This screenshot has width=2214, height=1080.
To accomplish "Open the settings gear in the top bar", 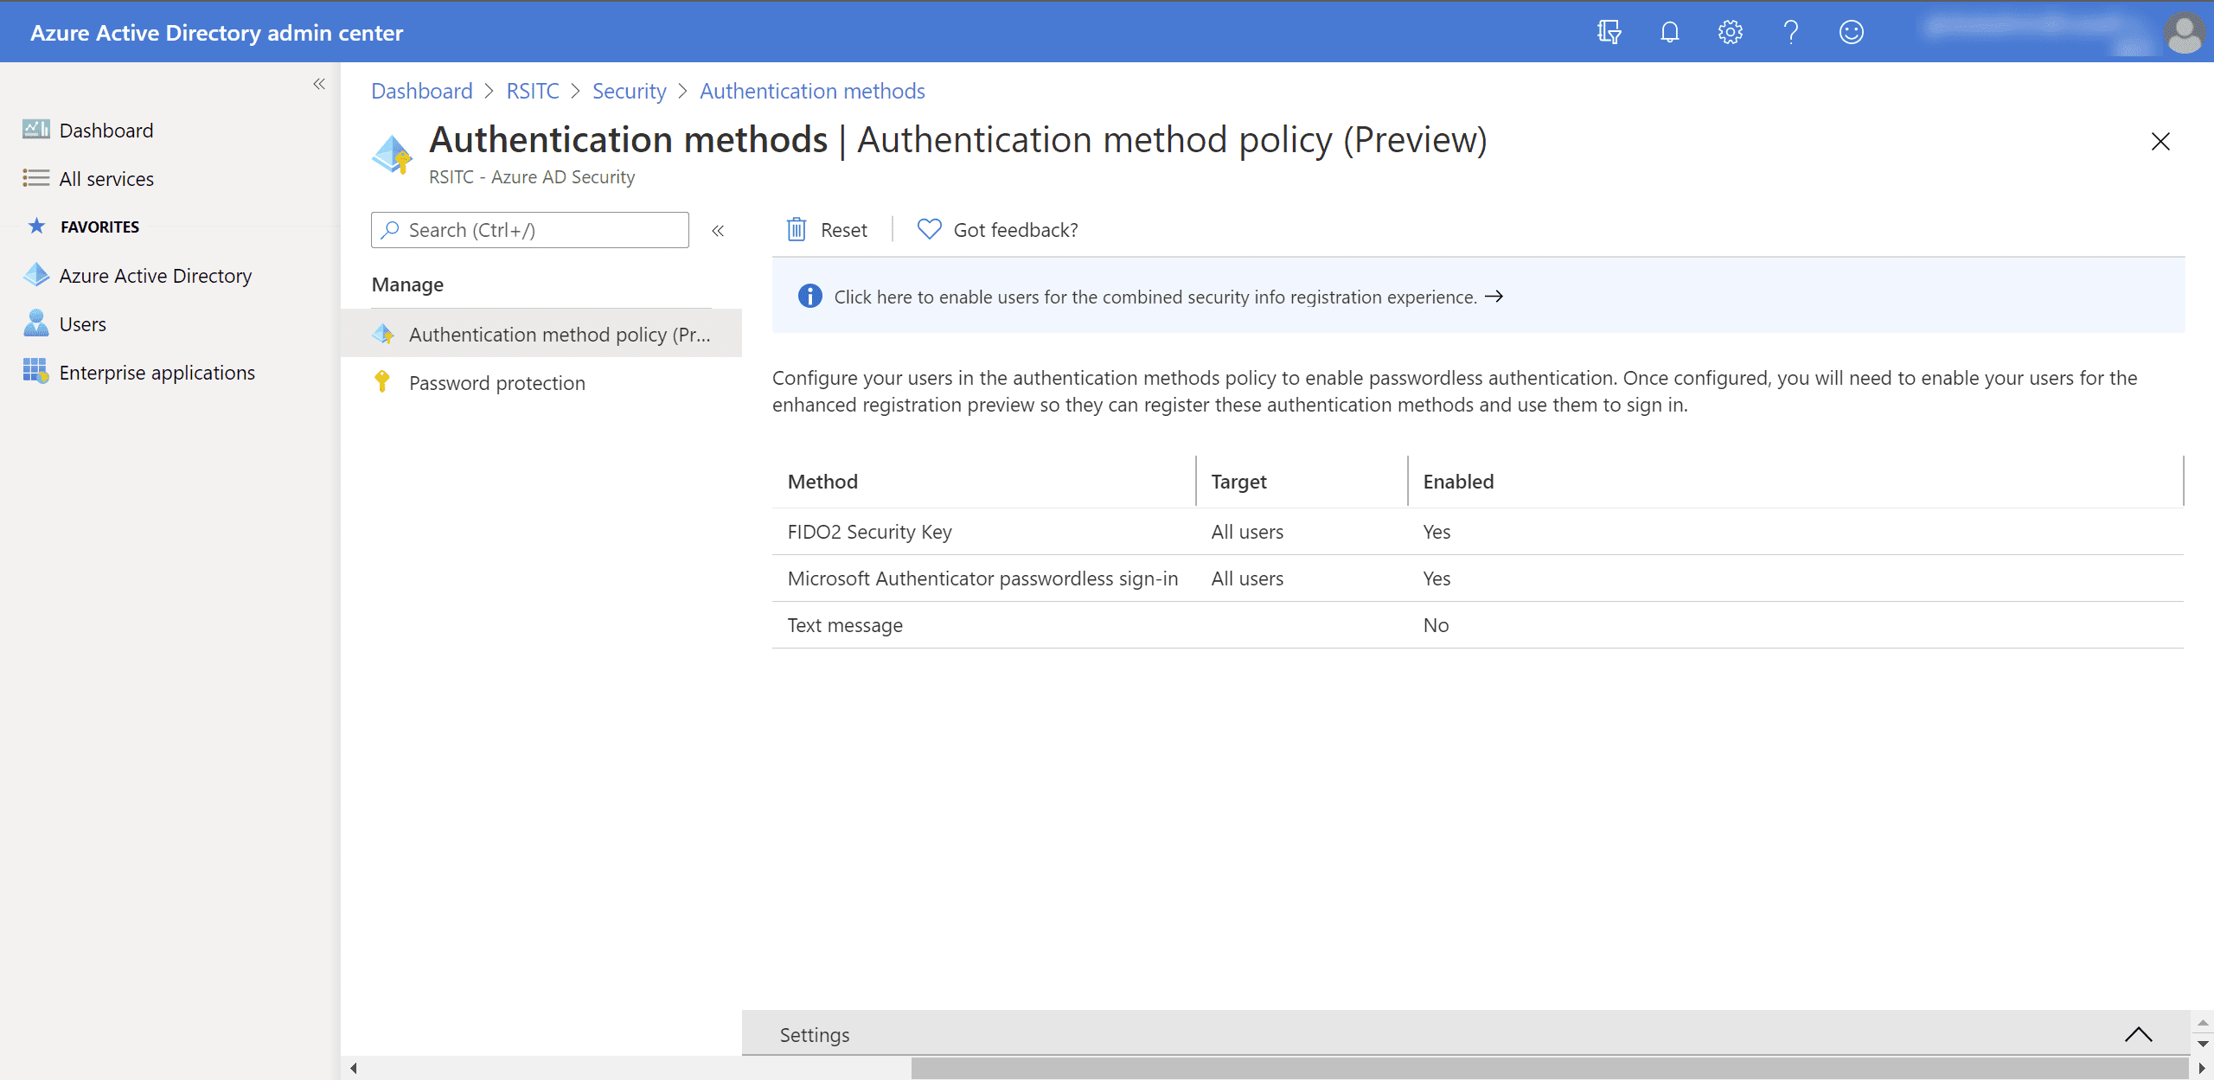I will click(x=1730, y=31).
